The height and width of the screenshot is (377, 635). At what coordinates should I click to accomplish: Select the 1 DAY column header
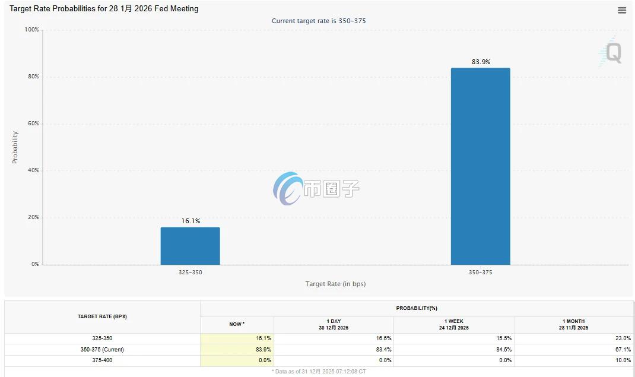click(x=334, y=324)
